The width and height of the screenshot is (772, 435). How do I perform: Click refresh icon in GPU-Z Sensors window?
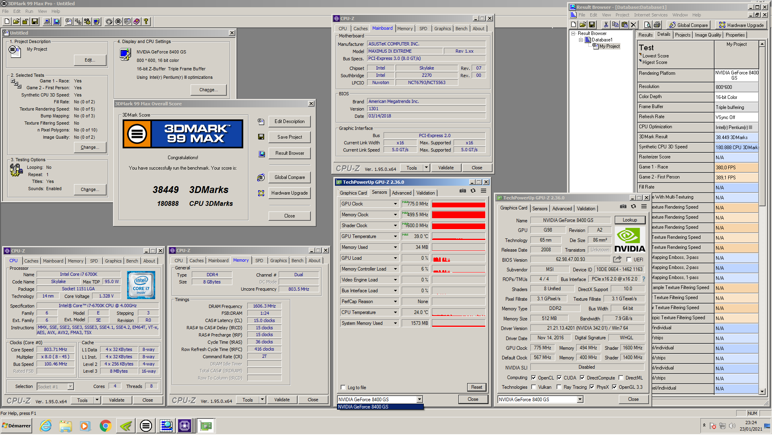click(x=473, y=191)
